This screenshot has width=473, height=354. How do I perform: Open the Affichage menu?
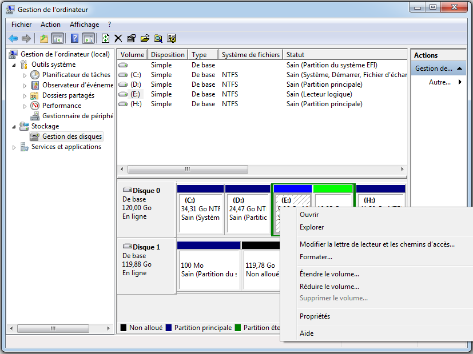pyautogui.click(x=84, y=25)
